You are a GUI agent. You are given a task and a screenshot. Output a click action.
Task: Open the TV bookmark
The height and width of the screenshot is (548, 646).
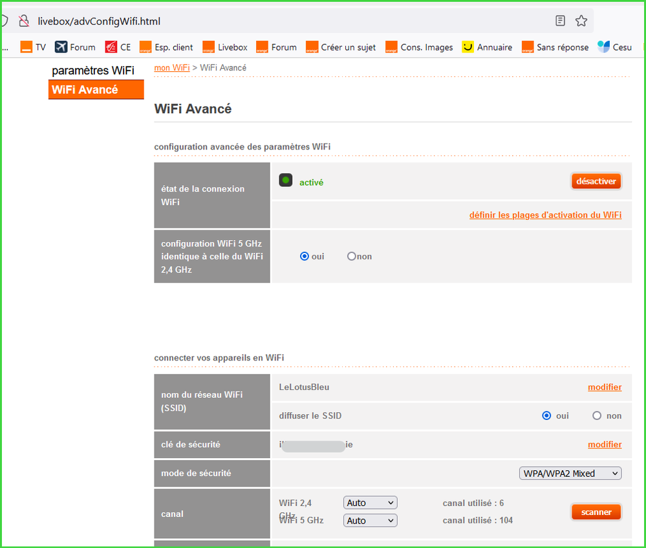point(33,47)
